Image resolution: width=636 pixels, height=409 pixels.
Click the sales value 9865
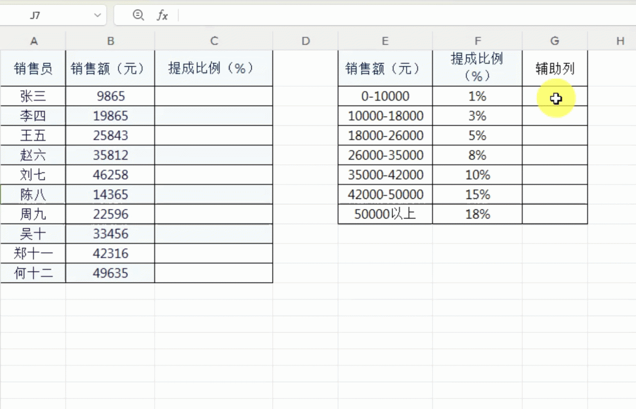click(x=110, y=96)
